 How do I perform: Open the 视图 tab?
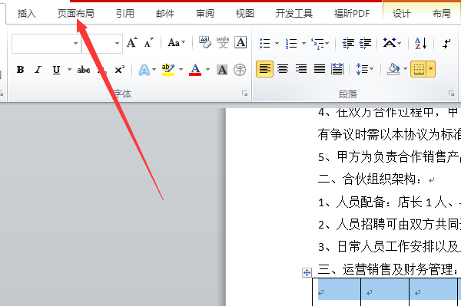[x=244, y=14]
